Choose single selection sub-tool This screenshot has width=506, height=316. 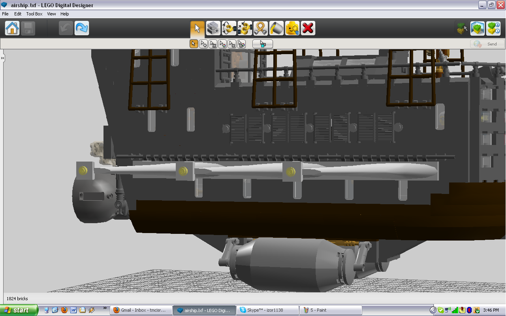tap(194, 44)
